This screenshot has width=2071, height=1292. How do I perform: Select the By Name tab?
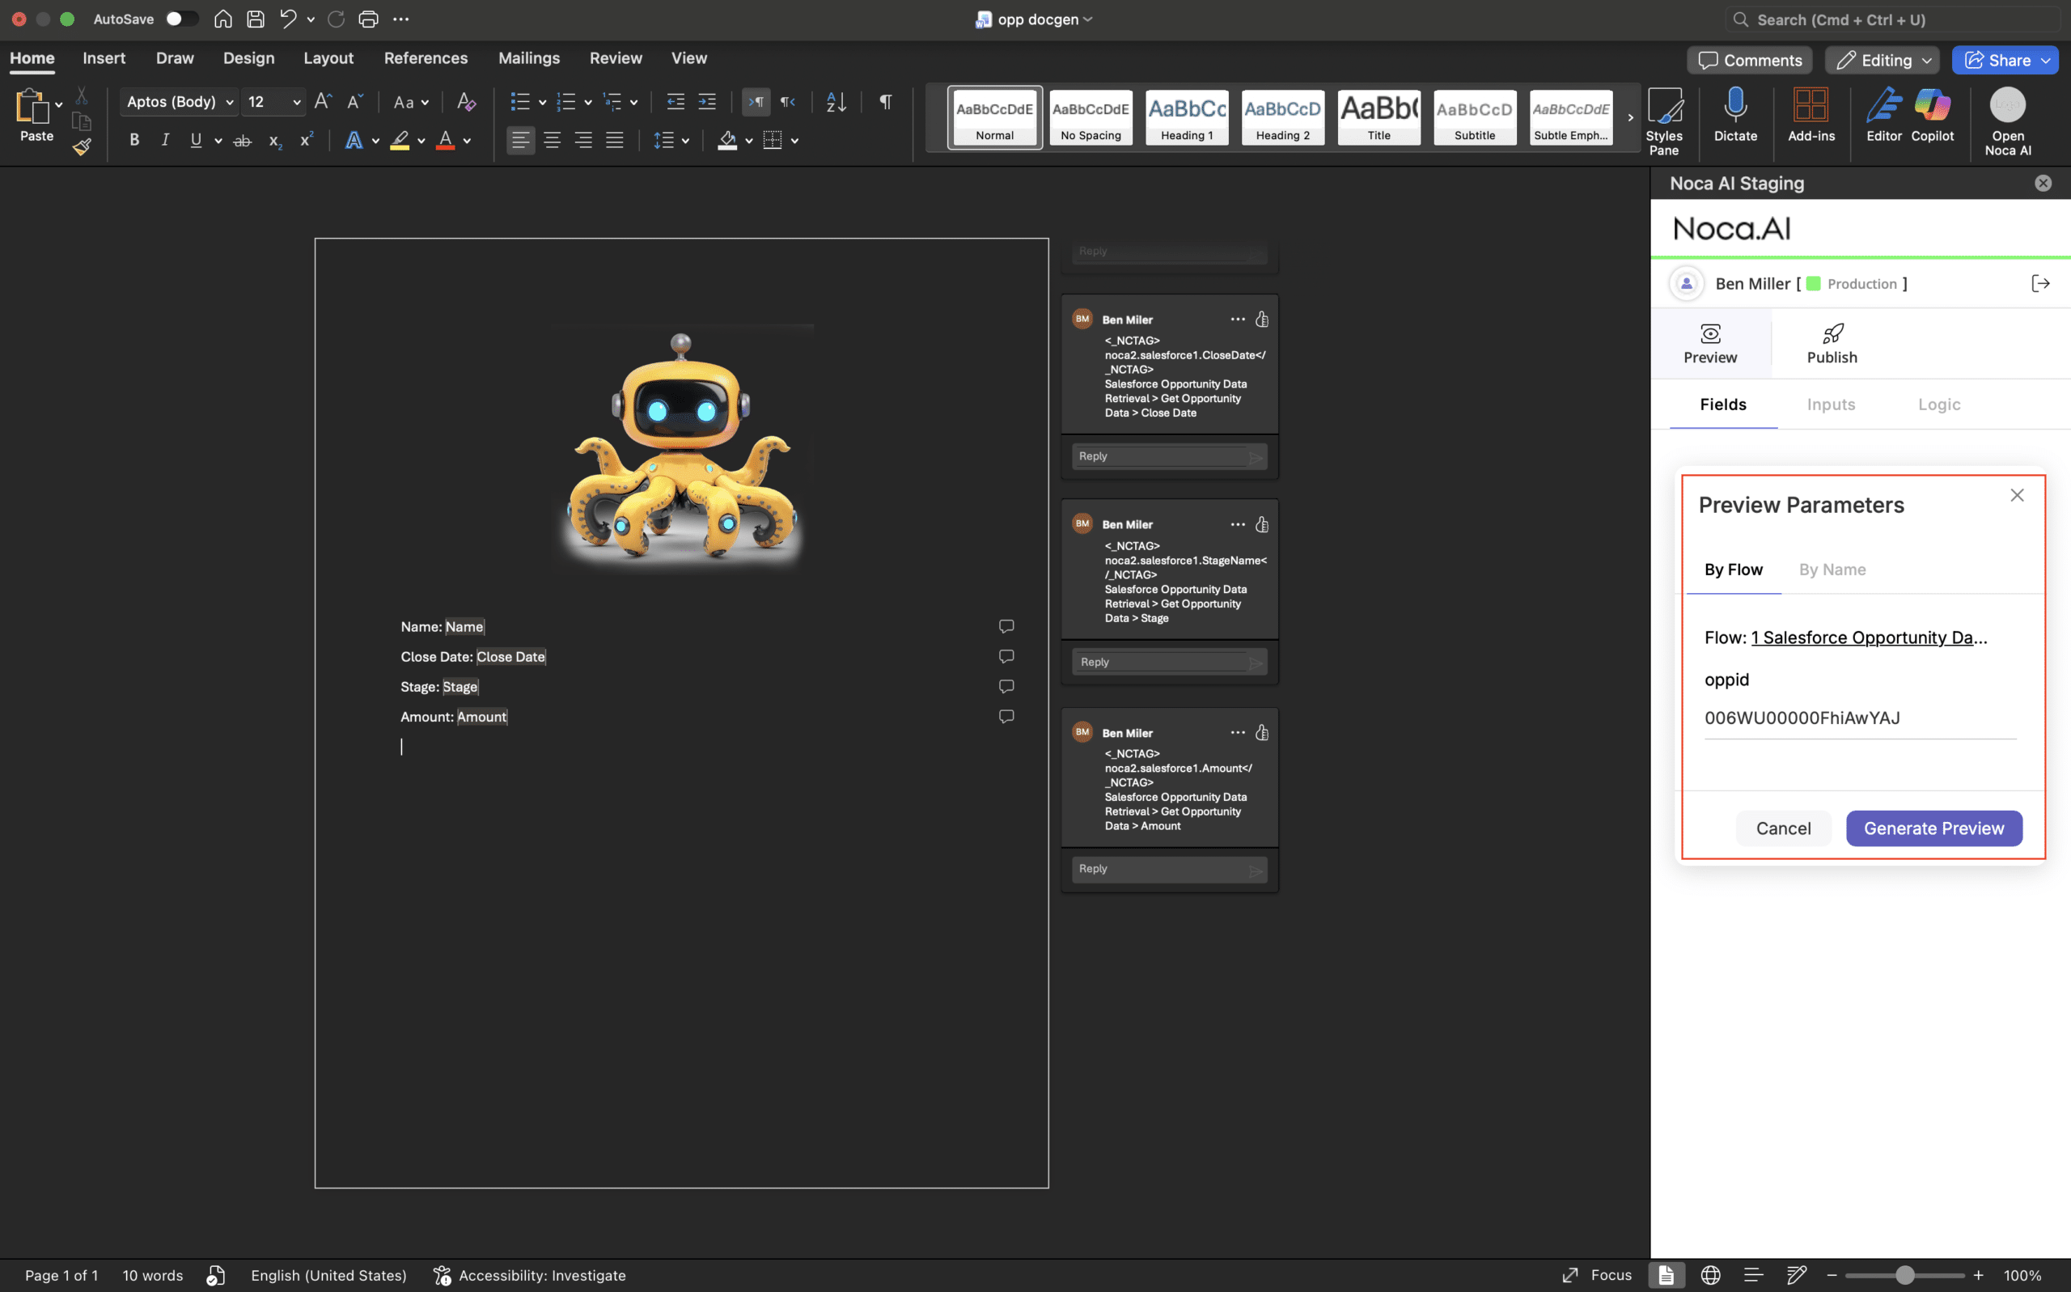(1832, 570)
